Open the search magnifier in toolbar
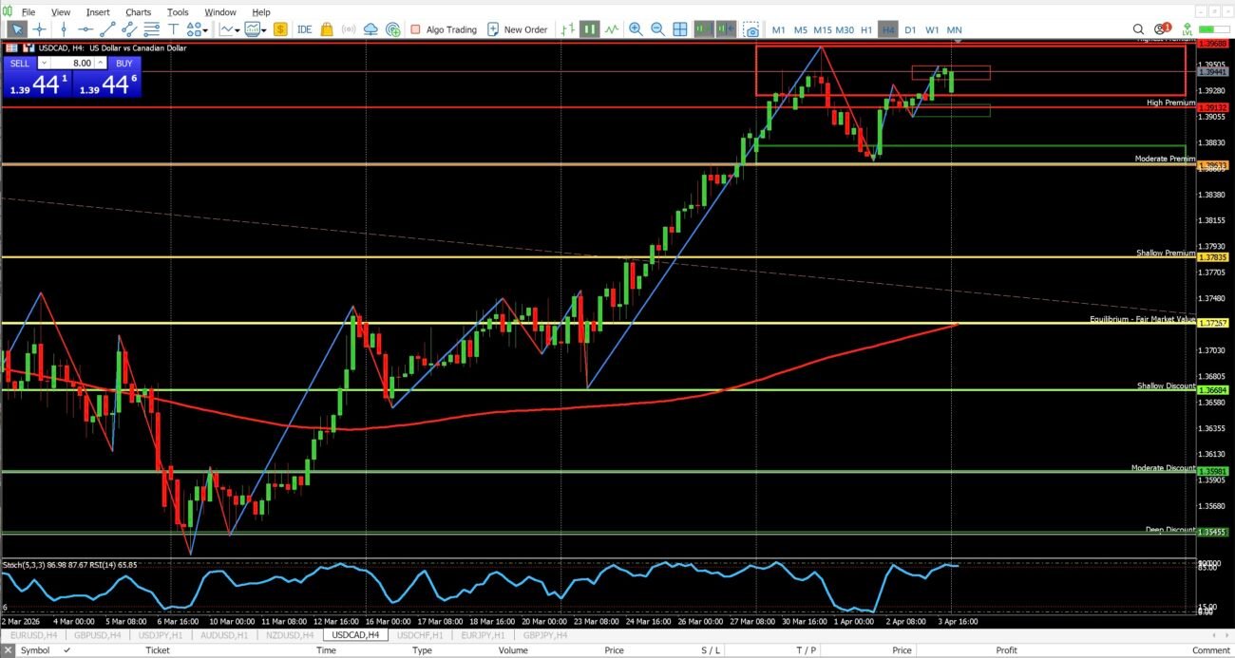This screenshot has width=1235, height=658. pos(1138,29)
